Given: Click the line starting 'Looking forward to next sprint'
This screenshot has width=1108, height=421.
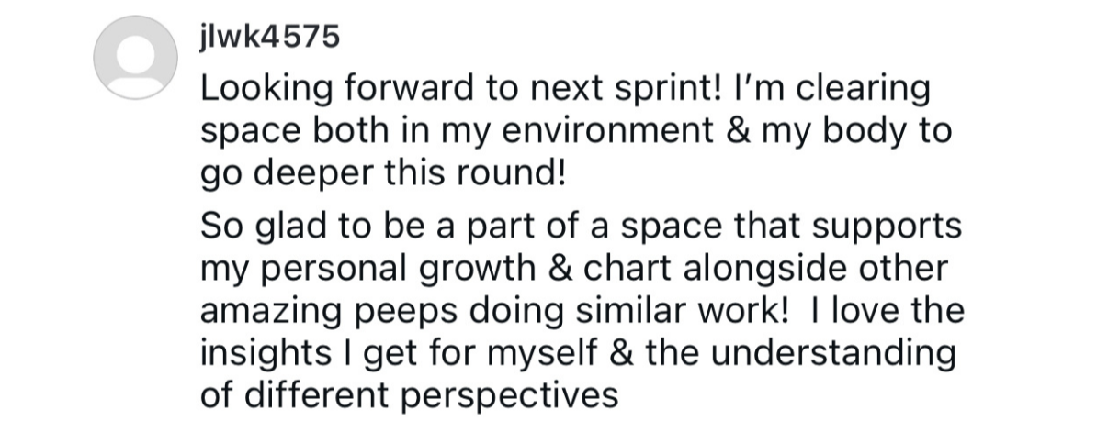Looking at the screenshot, I should [x=565, y=91].
